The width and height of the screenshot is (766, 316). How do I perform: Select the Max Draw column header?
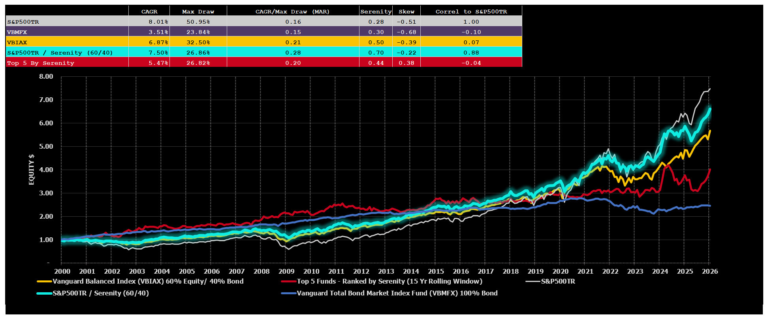(x=198, y=11)
